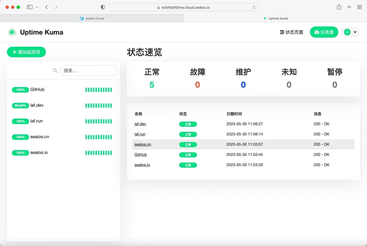Image resolution: width=367 pixels, height=246 pixels.
Task: Click the Uptime Kuma logo icon
Action: [12, 32]
